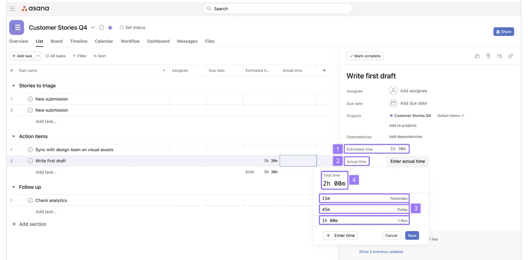Open the Files tab
The width and height of the screenshot is (528, 260).
click(209, 41)
